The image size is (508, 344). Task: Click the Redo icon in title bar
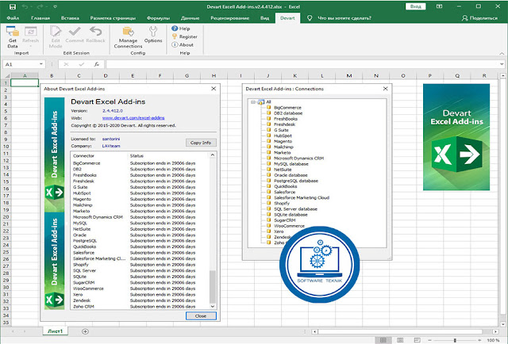41,6
